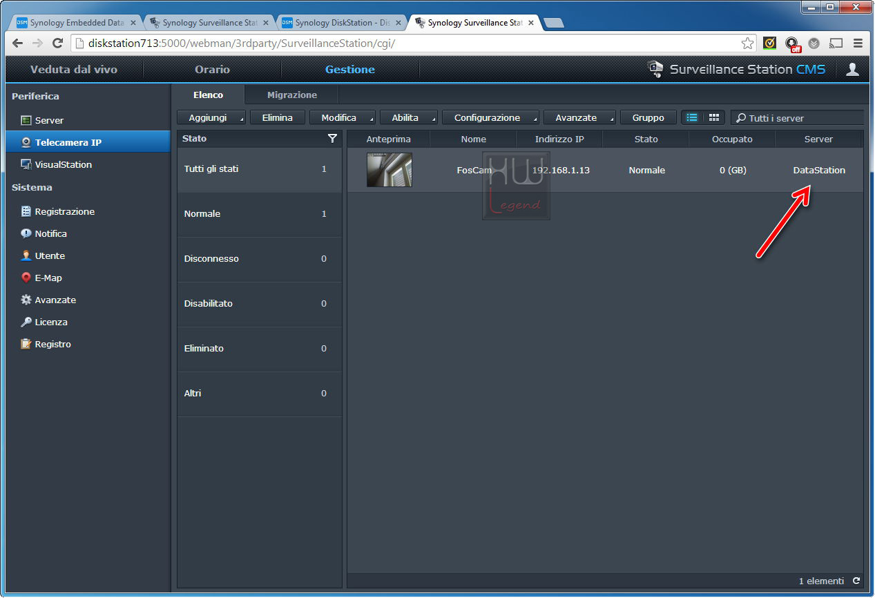Switch to Synology DiskStation browser tab
Screen dimensions: 875x598
pos(341,23)
